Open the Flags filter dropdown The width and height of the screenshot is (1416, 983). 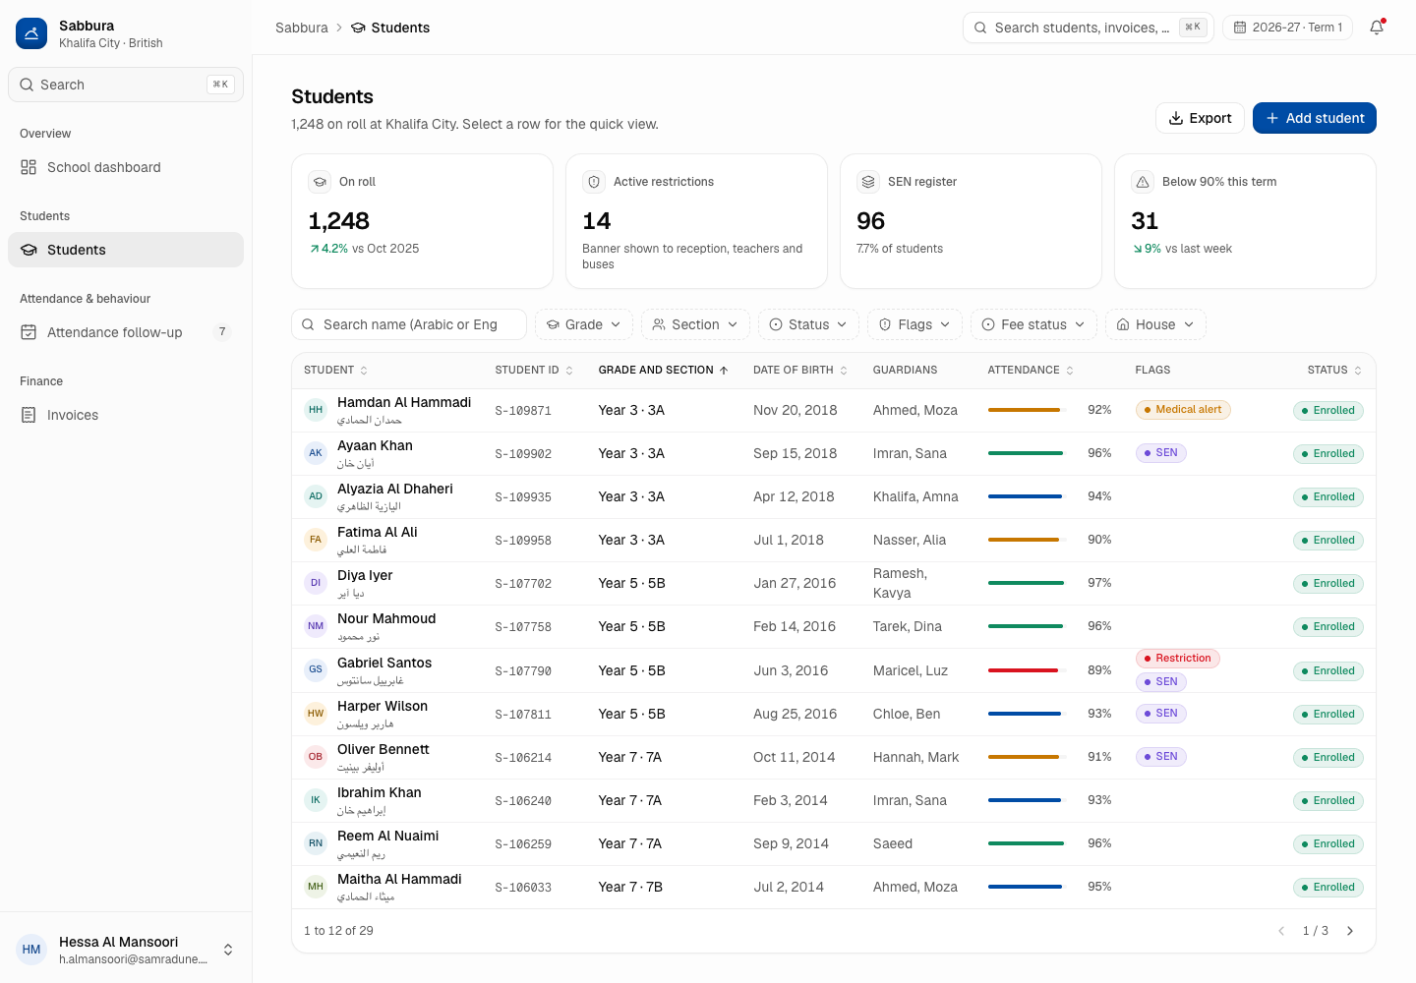(x=914, y=324)
